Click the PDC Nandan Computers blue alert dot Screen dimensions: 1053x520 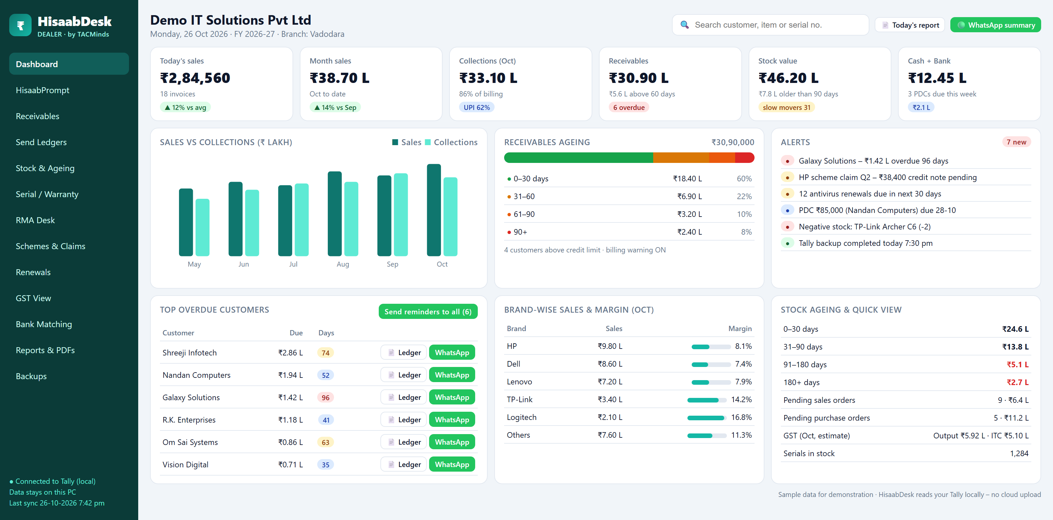[x=787, y=210]
